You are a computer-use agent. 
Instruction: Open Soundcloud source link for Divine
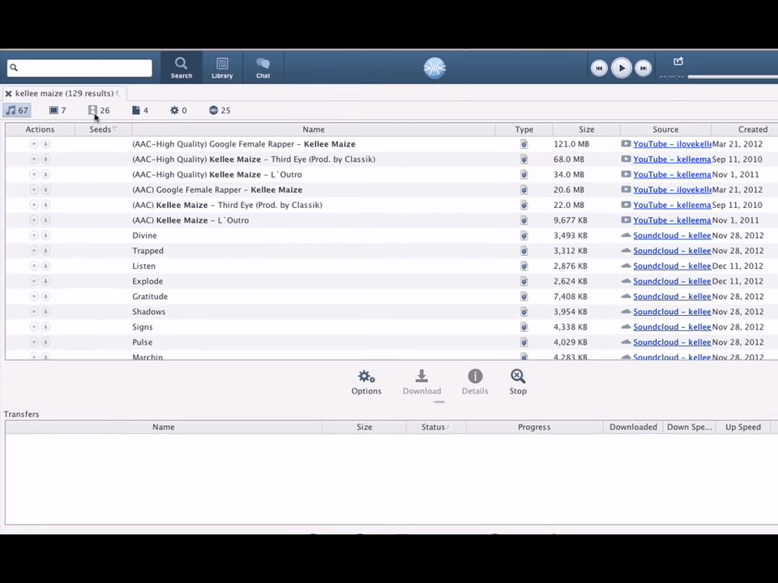pyautogui.click(x=672, y=236)
